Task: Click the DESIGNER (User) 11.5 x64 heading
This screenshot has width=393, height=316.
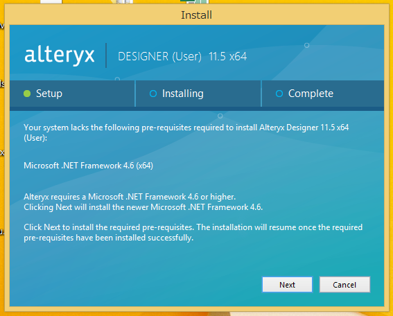Action: 182,56
